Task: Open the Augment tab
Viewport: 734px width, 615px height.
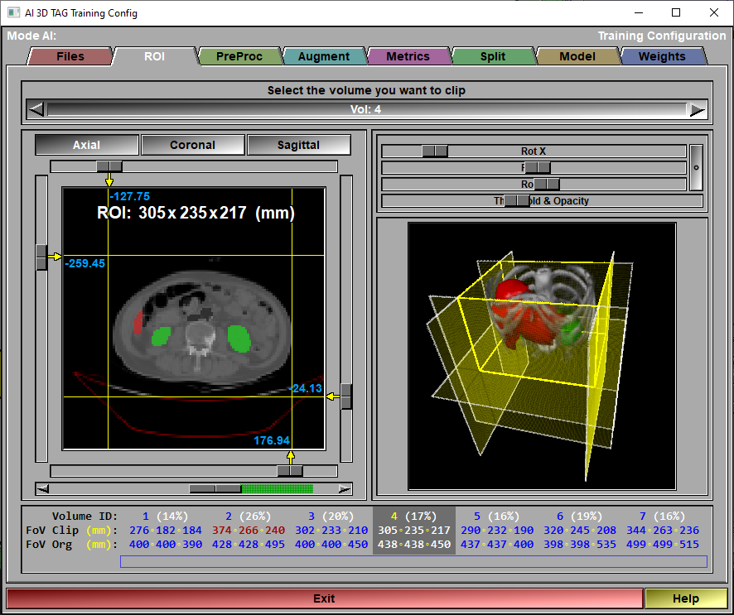Action: click(x=324, y=56)
